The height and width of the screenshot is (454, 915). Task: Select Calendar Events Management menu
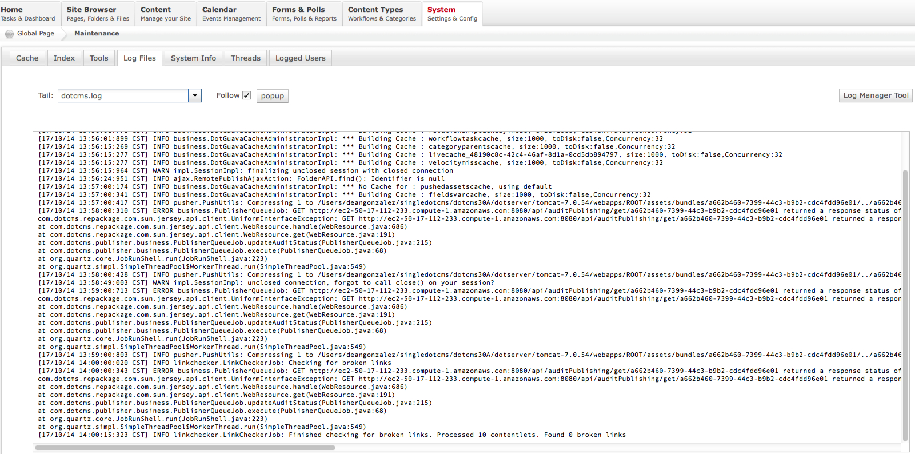231,14
